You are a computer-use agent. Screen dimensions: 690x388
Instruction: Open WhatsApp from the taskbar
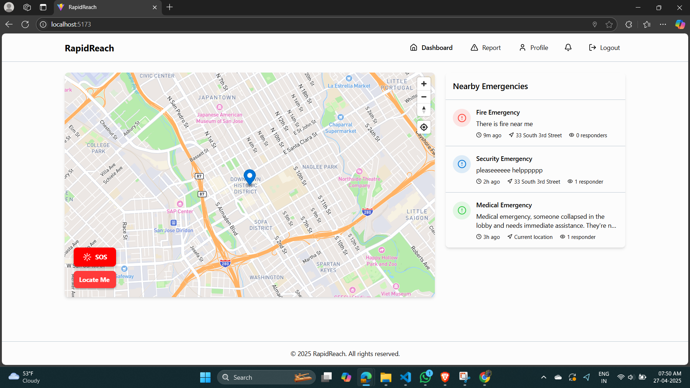[x=425, y=377]
